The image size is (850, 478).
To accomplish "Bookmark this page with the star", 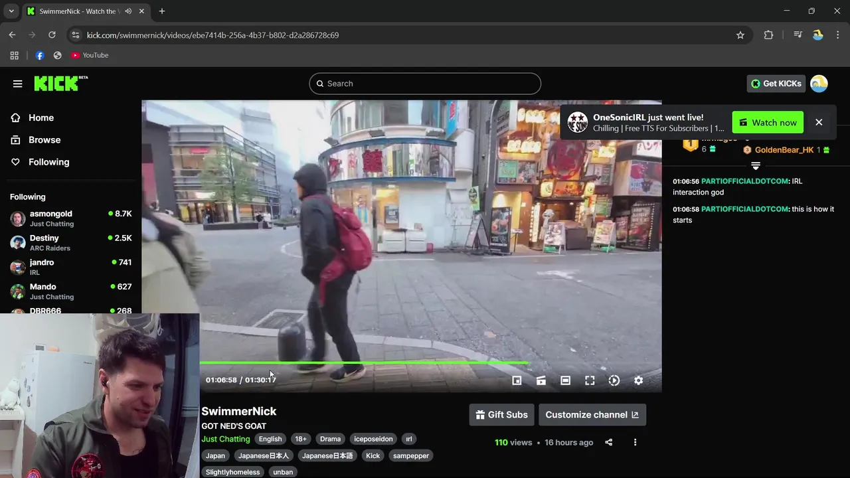I will click(x=740, y=35).
